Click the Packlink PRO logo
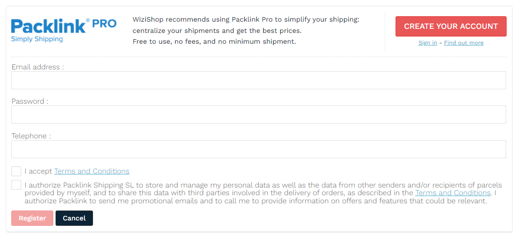 [x=64, y=30]
